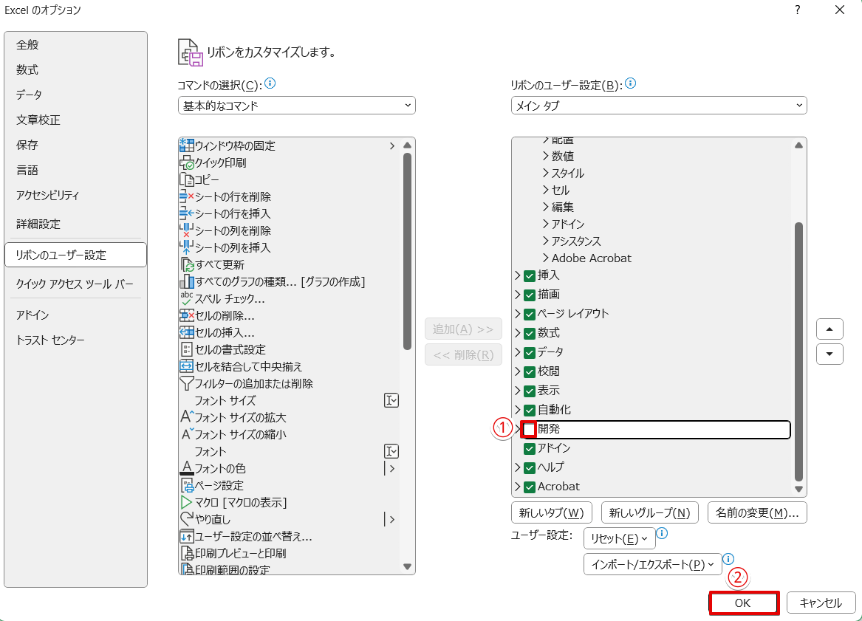
Task: Select the スペル チェック icon
Action: 186,298
